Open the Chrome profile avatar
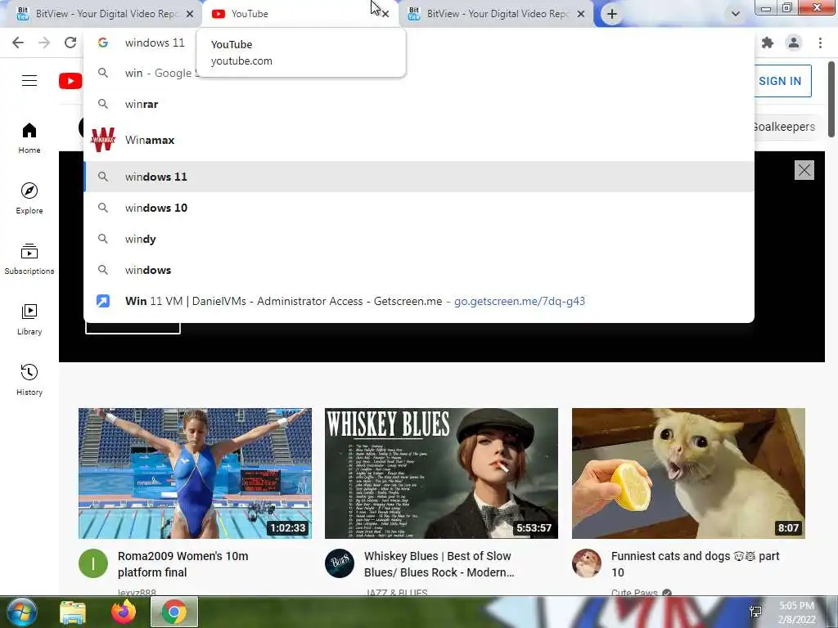838x628 pixels. click(x=794, y=43)
